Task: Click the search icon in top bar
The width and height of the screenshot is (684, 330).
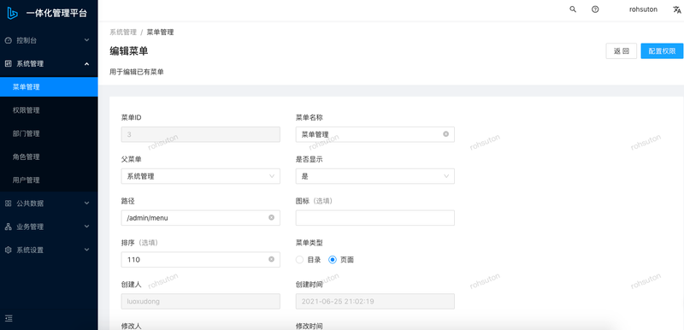Action: click(573, 9)
